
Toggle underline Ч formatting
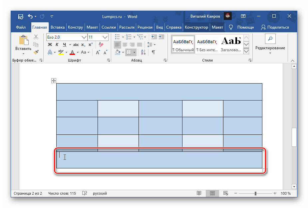[64, 45]
